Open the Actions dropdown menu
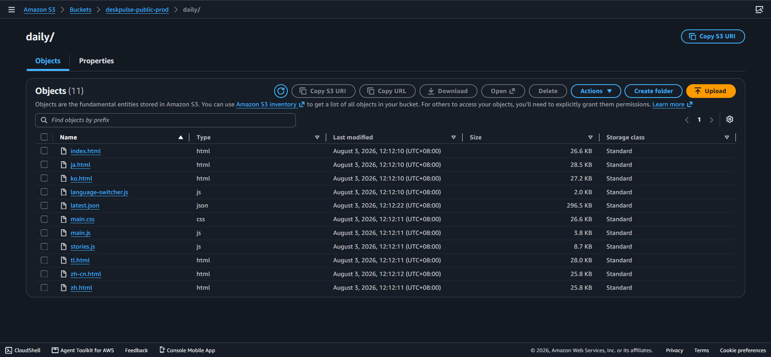Viewport: 771px width, 357px height. click(x=596, y=91)
